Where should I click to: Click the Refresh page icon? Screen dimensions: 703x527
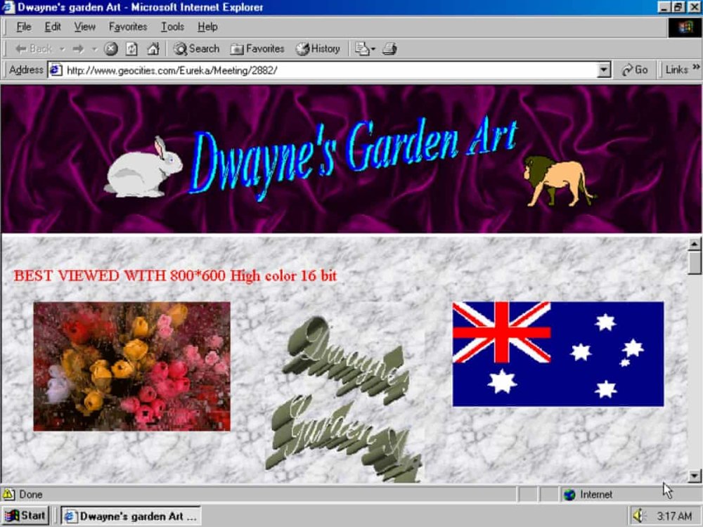tap(131, 48)
